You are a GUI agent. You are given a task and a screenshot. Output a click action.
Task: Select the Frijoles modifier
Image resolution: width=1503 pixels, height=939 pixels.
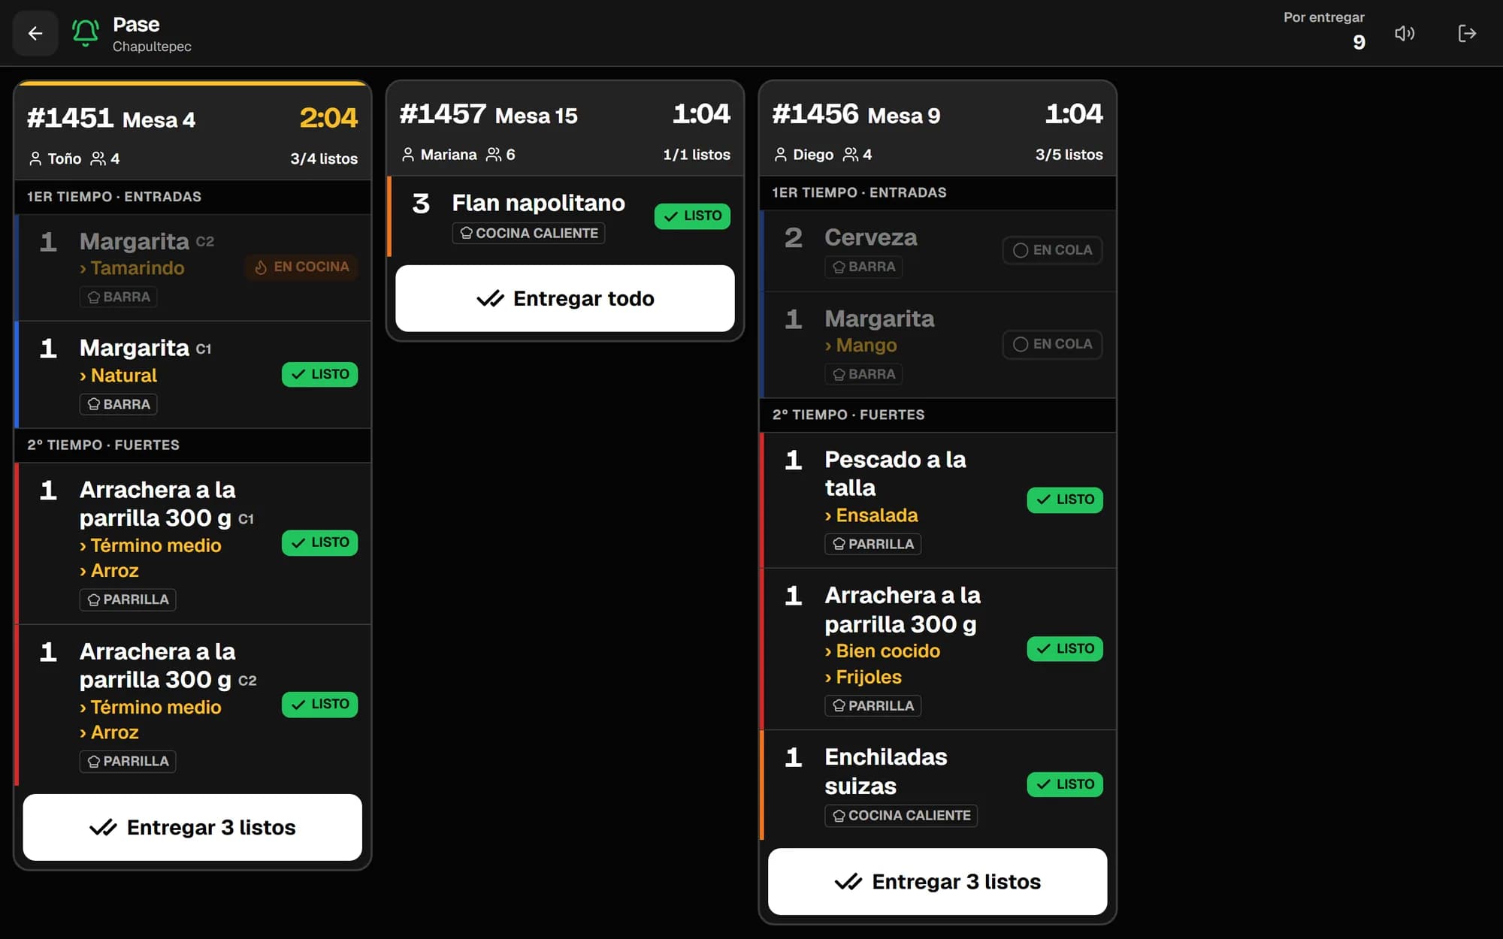[863, 678]
